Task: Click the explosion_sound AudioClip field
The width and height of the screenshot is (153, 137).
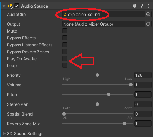Action: 103,15
